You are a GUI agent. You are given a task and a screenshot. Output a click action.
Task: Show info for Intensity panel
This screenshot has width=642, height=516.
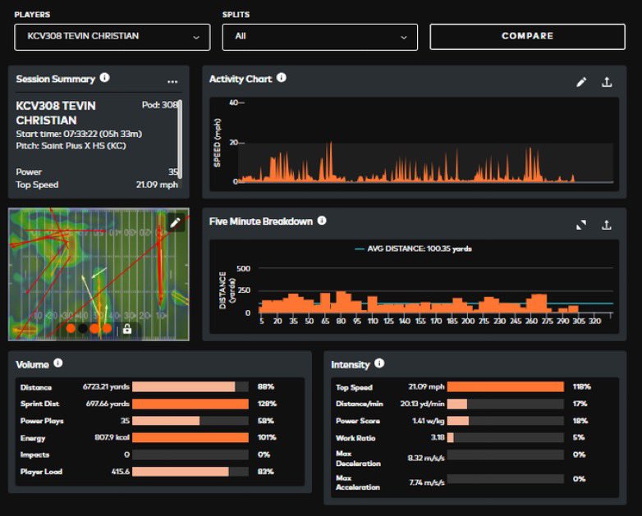379,363
